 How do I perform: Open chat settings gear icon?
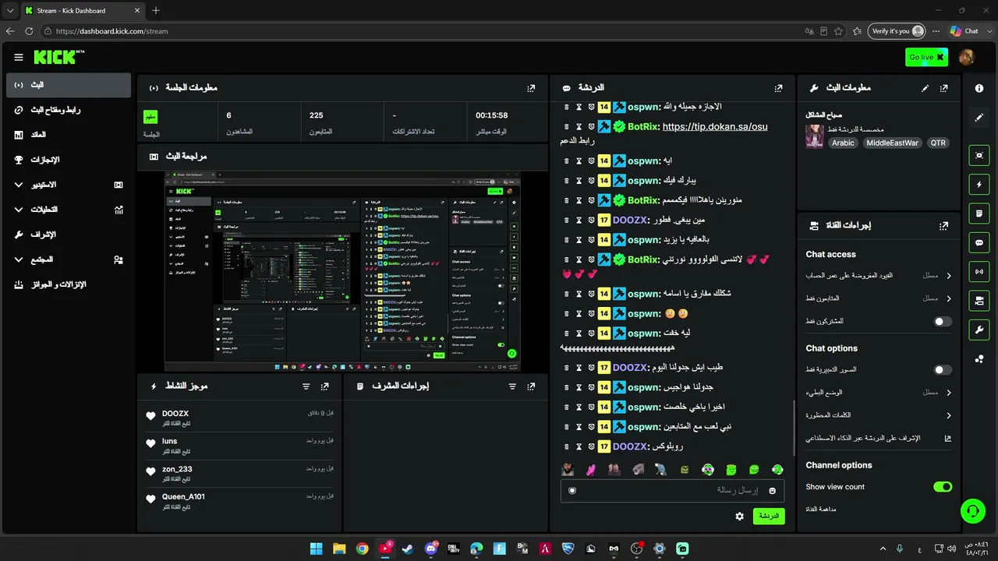[739, 516]
